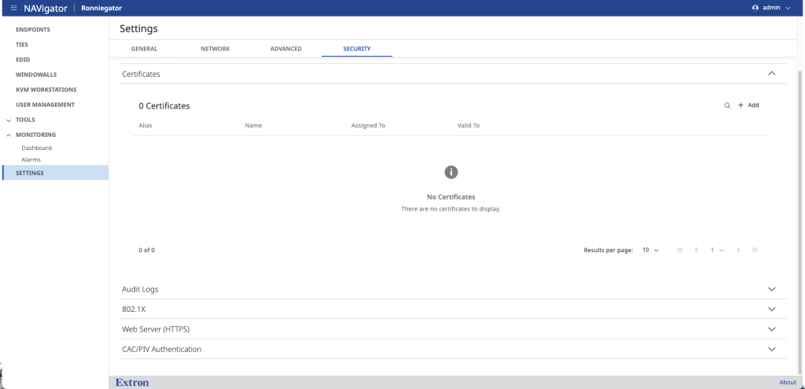The image size is (805, 389).
Task: Open the hamburger navigation menu
Action: 13,8
